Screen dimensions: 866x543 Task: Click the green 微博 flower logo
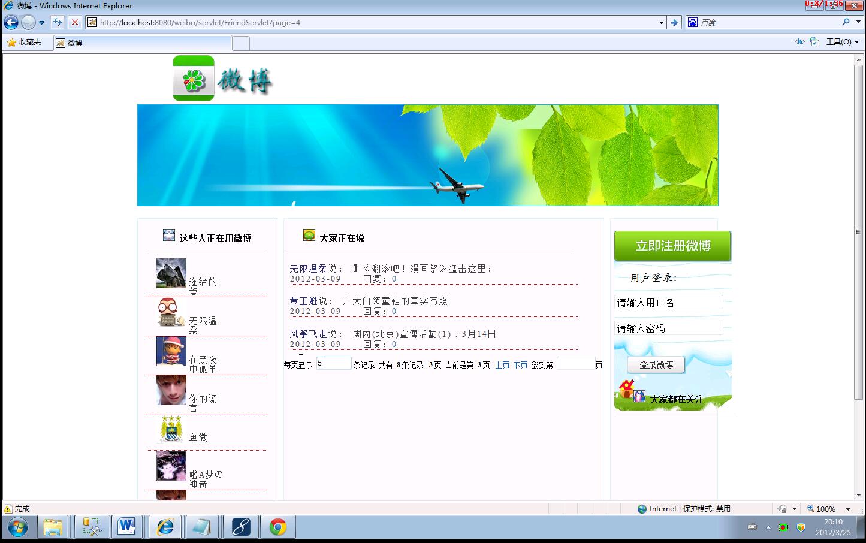pos(194,79)
